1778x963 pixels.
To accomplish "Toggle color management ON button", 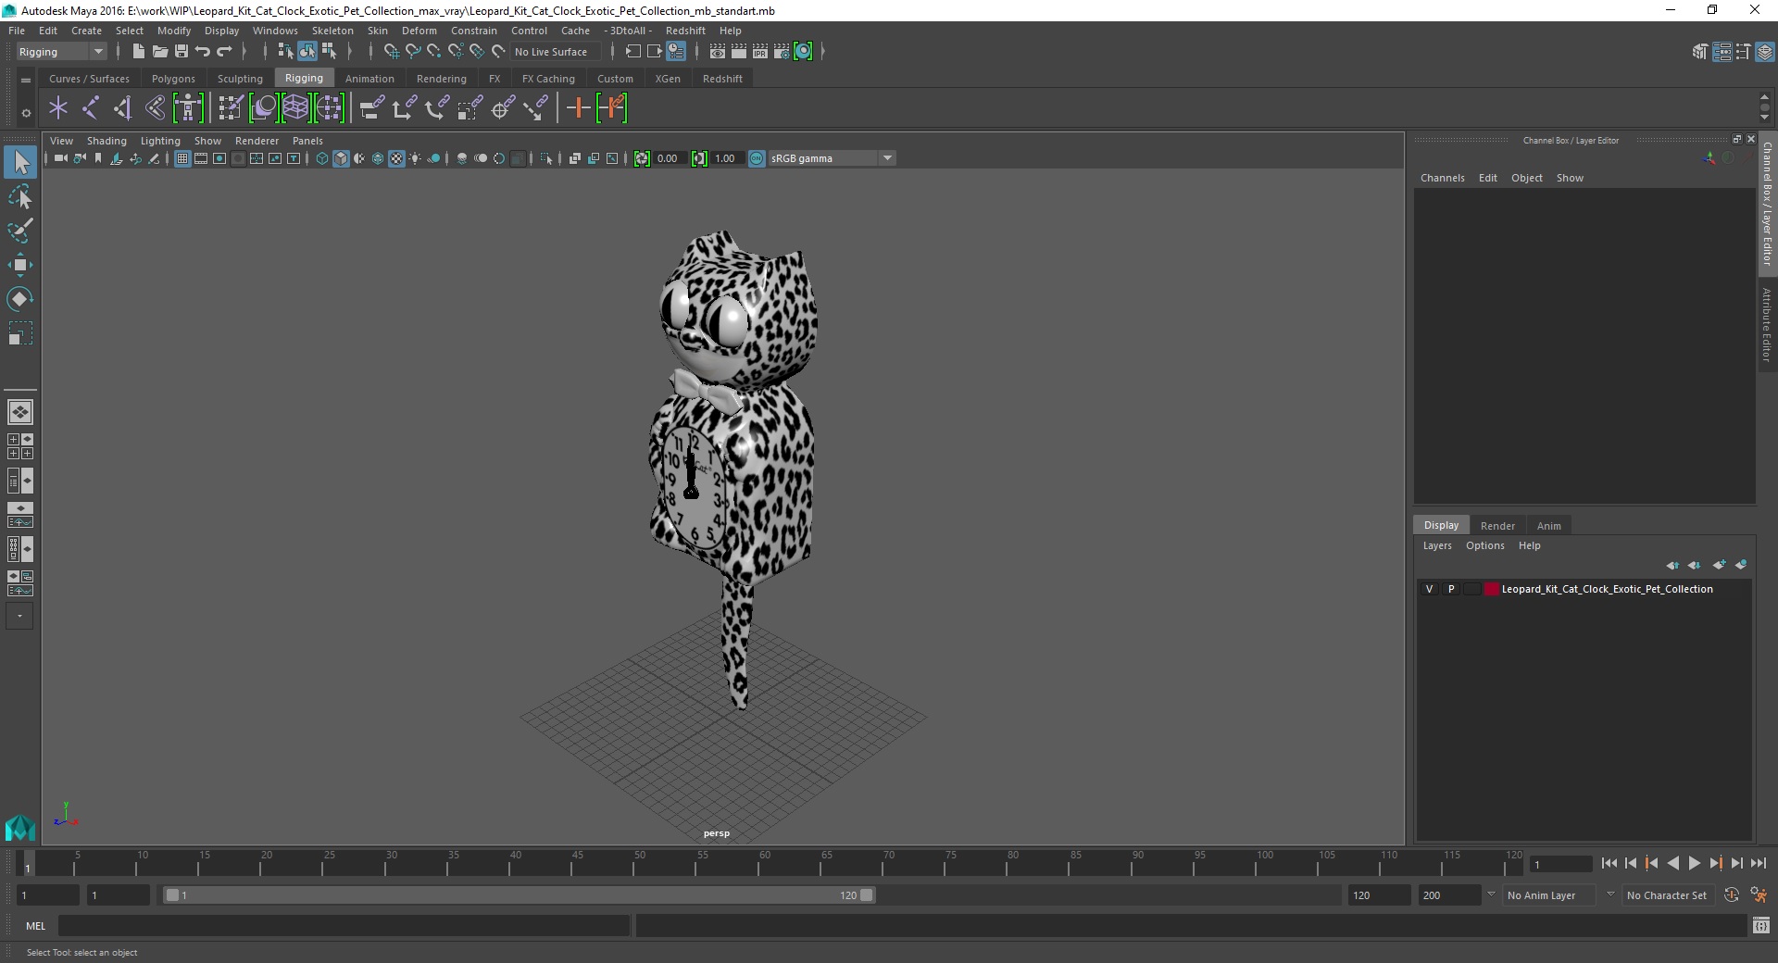I will (x=757, y=158).
